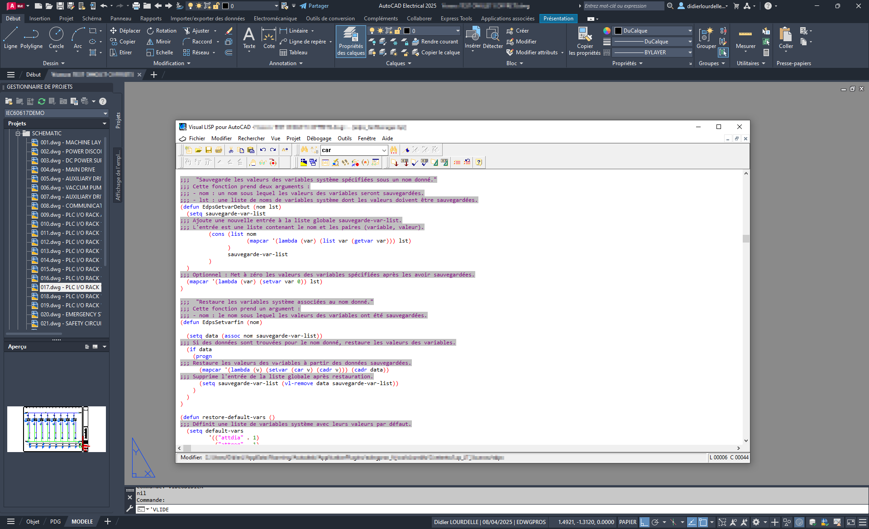Viewport: 869px width, 529px height.
Task: Open Propriétés des calques panel
Action: click(x=351, y=41)
